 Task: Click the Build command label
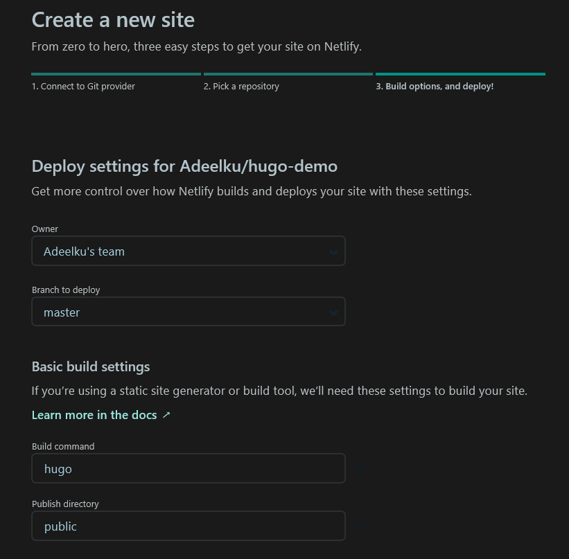[63, 447]
